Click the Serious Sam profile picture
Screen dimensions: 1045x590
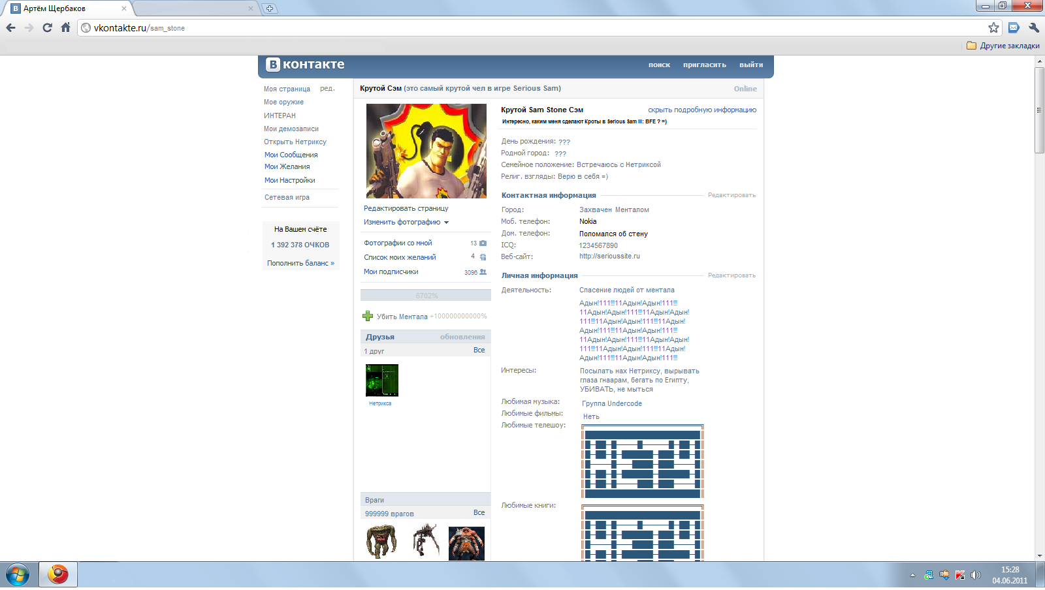(x=426, y=151)
